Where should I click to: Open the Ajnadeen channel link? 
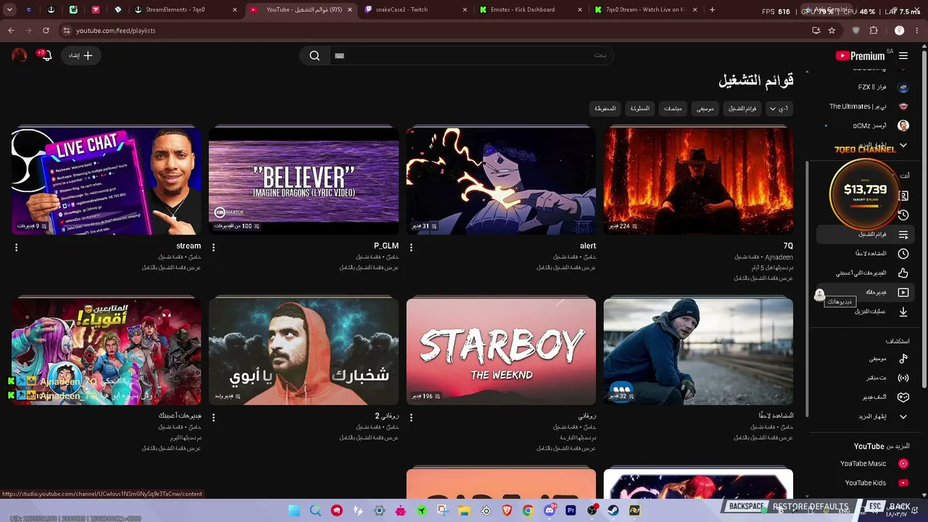point(779,257)
